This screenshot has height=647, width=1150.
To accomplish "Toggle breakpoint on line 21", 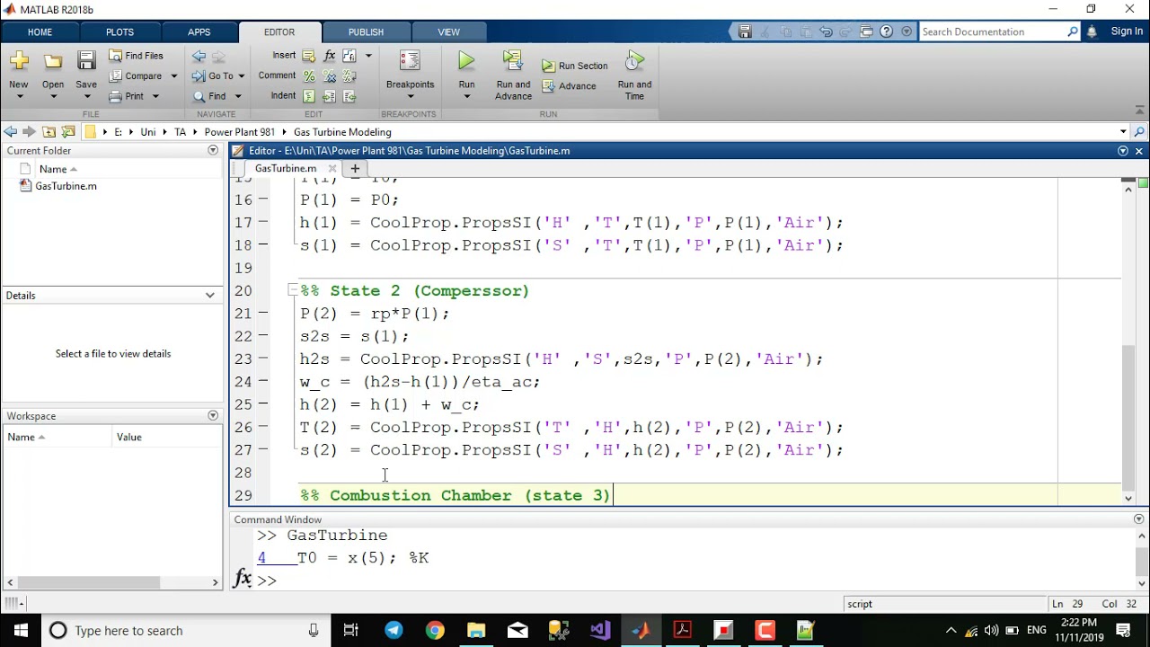I will pyautogui.click(x=263, y=313).
